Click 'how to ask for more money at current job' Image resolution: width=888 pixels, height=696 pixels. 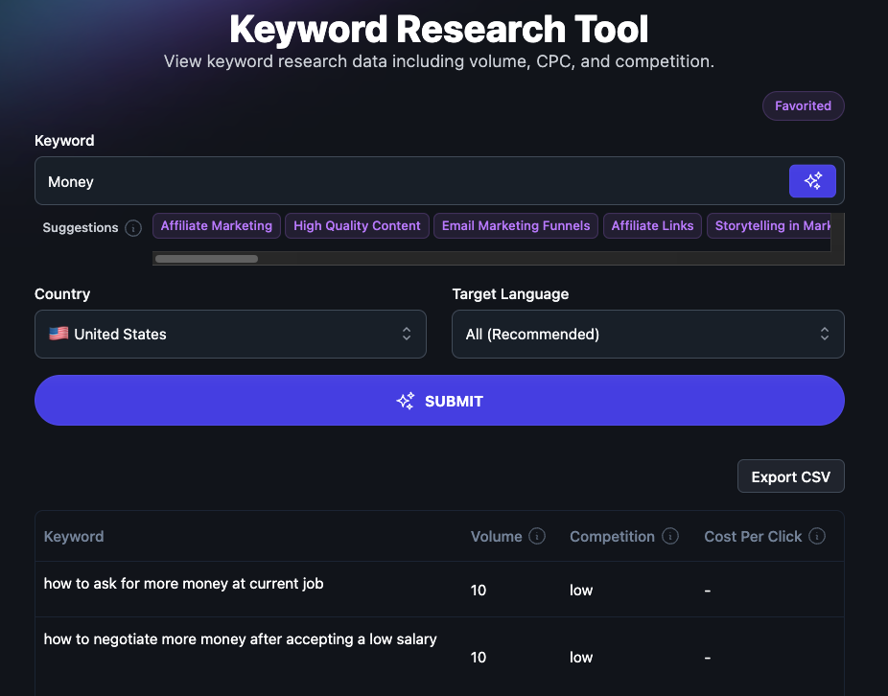click(x=183, y=584)
